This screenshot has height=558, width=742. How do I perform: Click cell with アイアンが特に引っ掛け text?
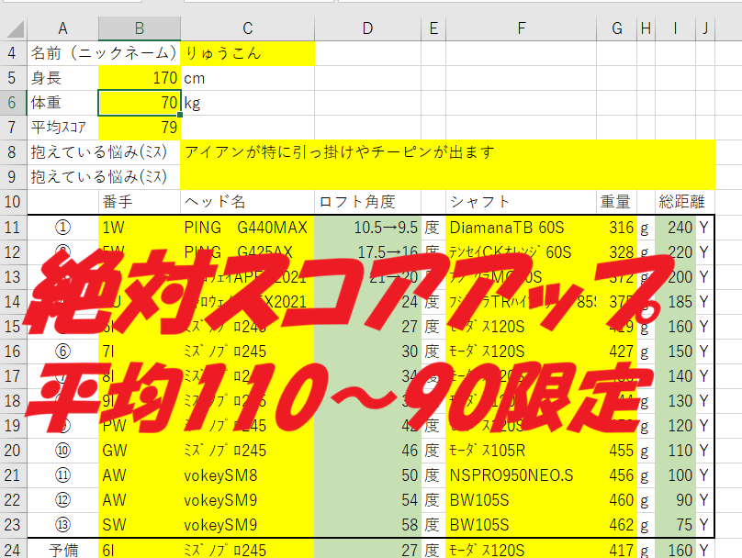tap(447, 152)
